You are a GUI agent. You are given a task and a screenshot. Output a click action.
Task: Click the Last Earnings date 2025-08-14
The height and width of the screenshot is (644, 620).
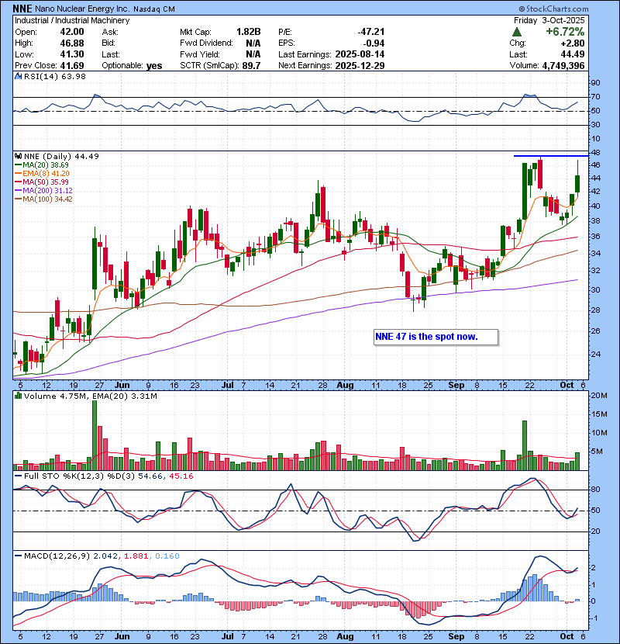pyautogui.click(x=360, y=54)
